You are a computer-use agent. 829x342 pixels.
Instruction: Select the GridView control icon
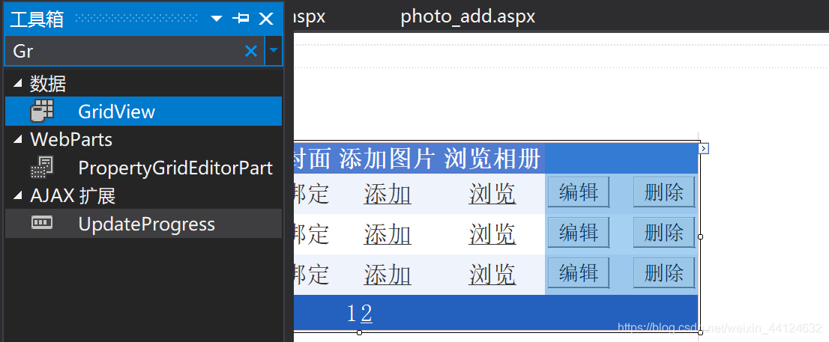click(42, 111)
